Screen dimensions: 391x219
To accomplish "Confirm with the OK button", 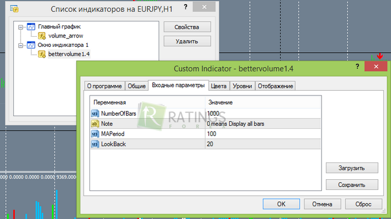I will pos(281,204).
